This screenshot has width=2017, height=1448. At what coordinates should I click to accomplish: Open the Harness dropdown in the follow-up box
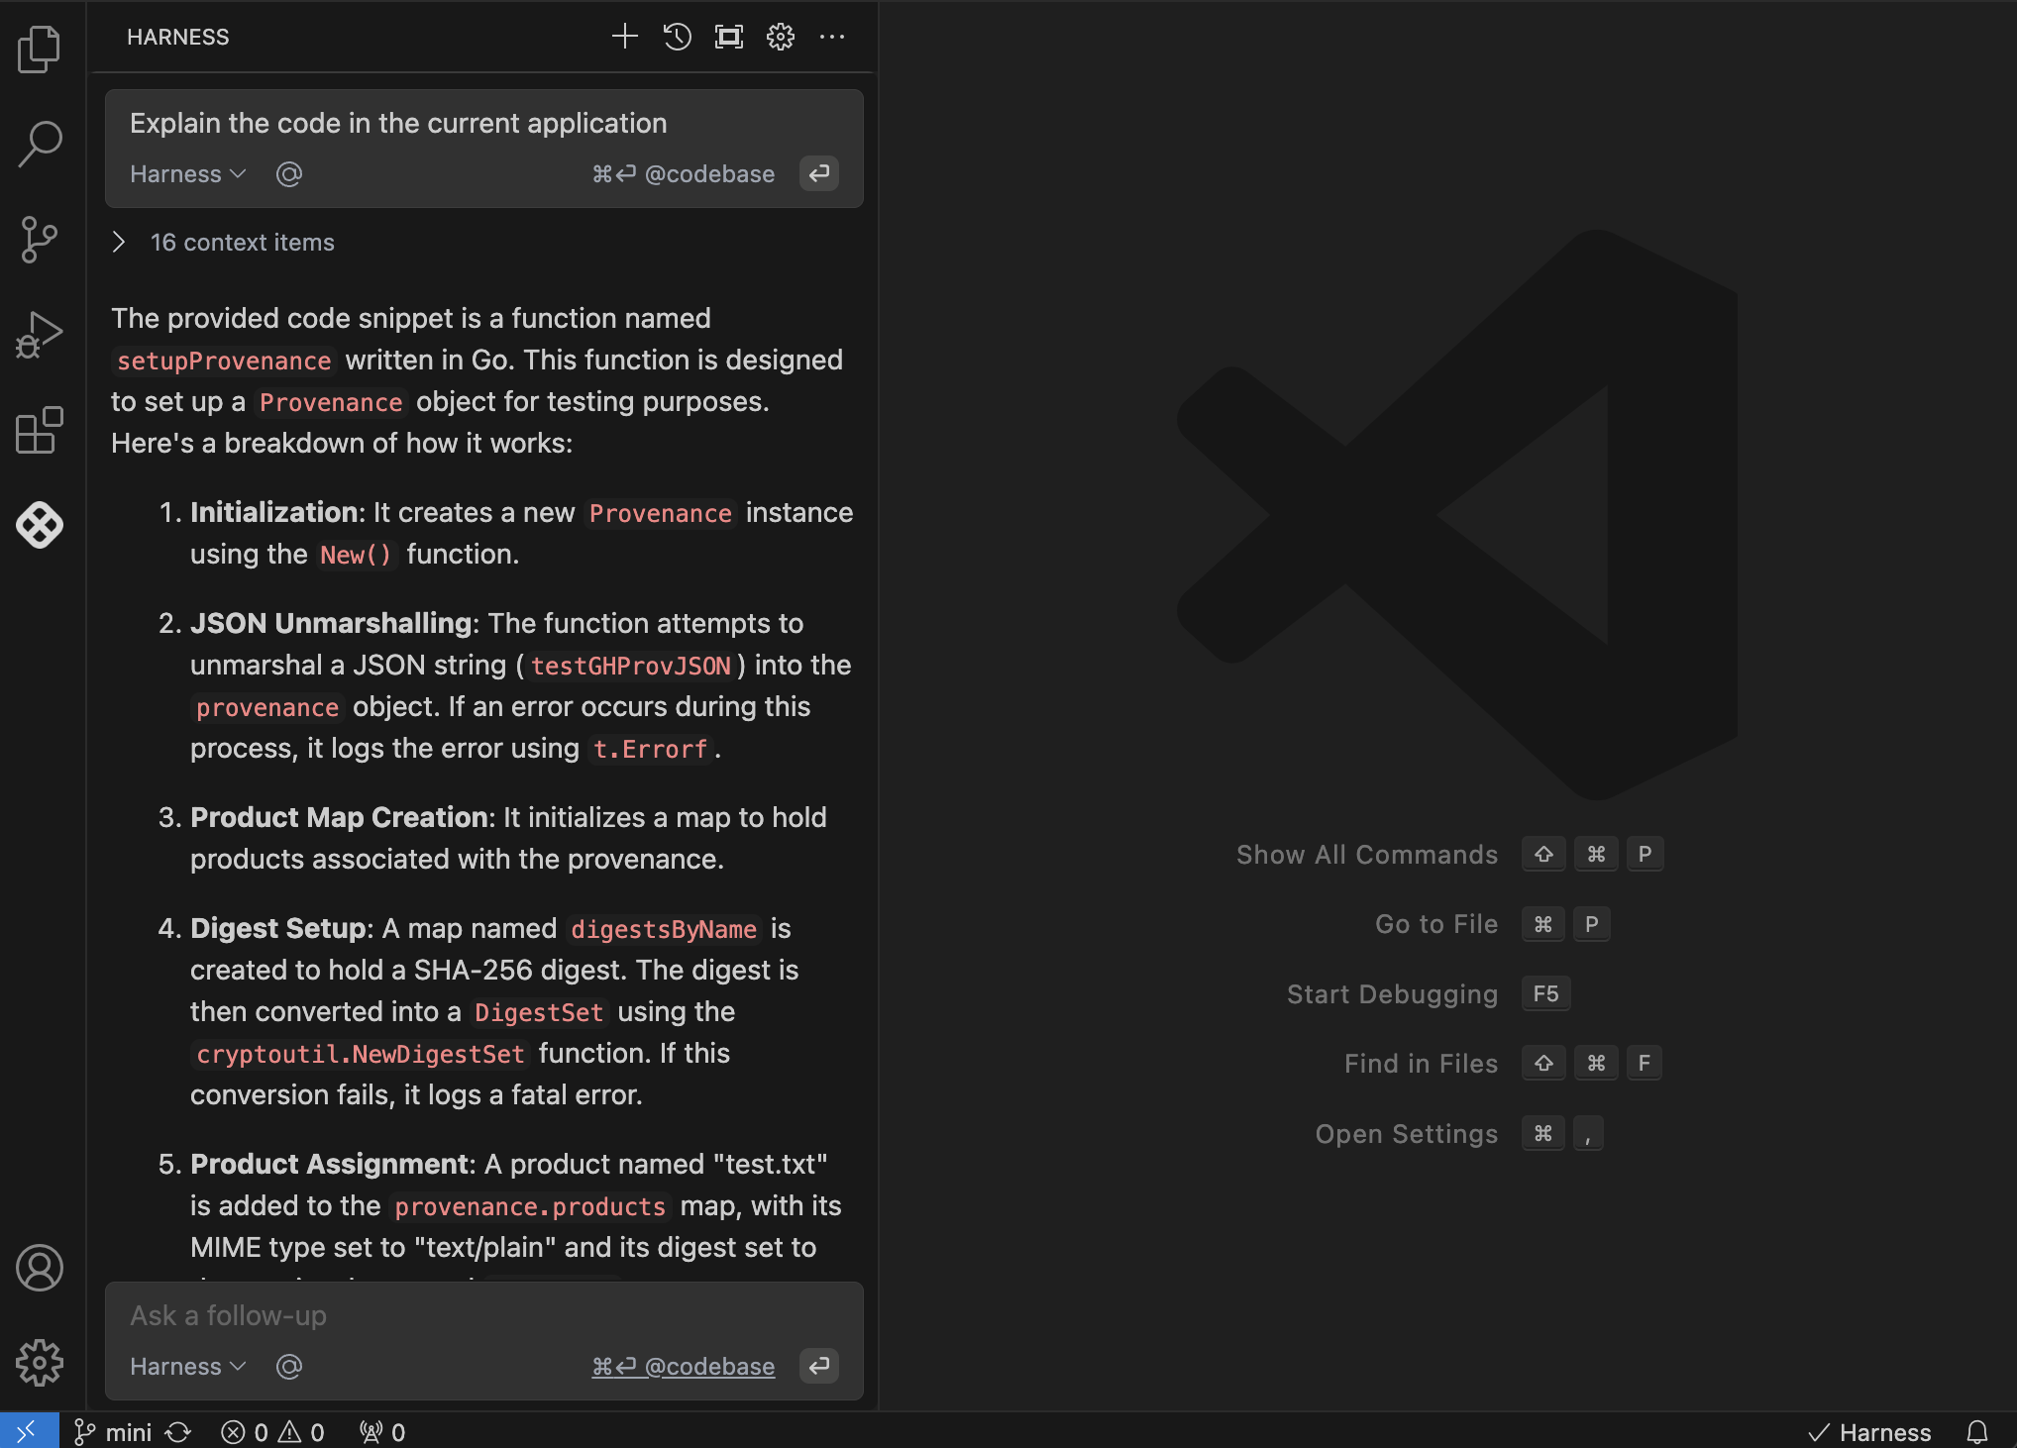(187, 1366)
